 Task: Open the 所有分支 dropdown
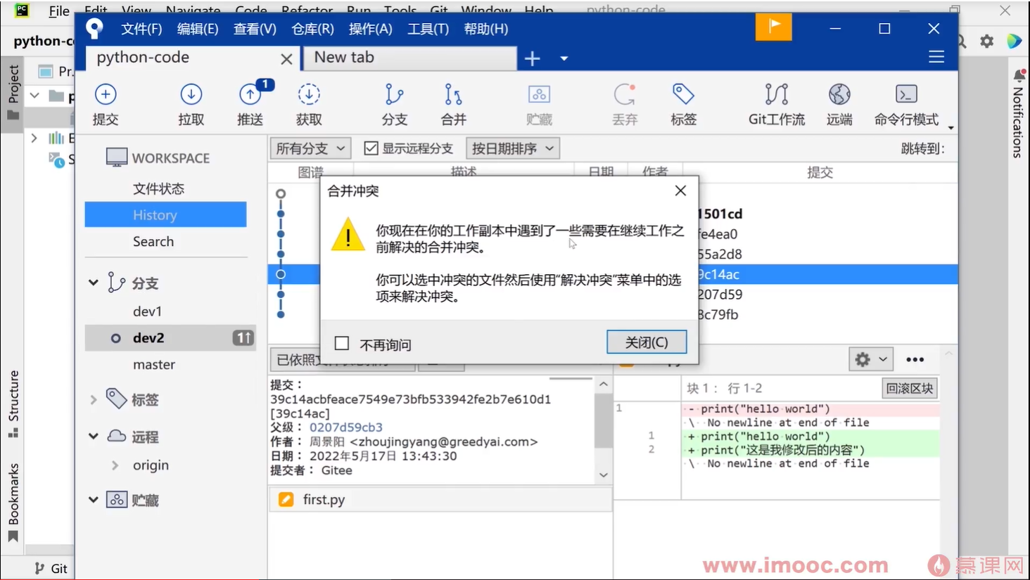tap(310, 148)
